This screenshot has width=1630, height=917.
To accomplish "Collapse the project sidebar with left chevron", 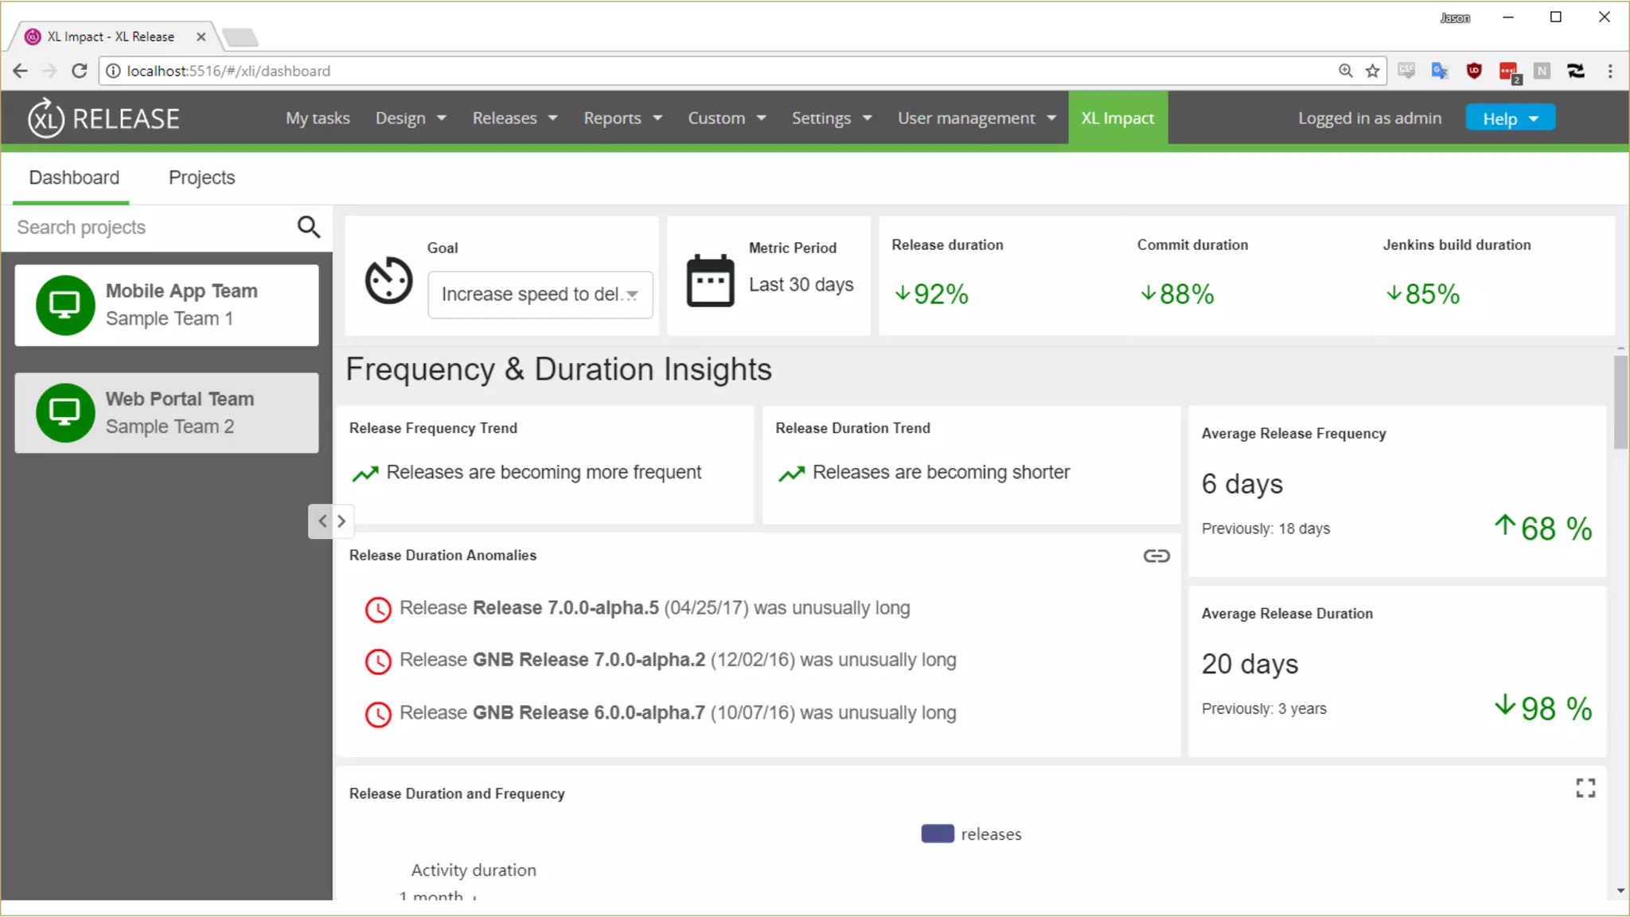I will (x=322, y=521).
